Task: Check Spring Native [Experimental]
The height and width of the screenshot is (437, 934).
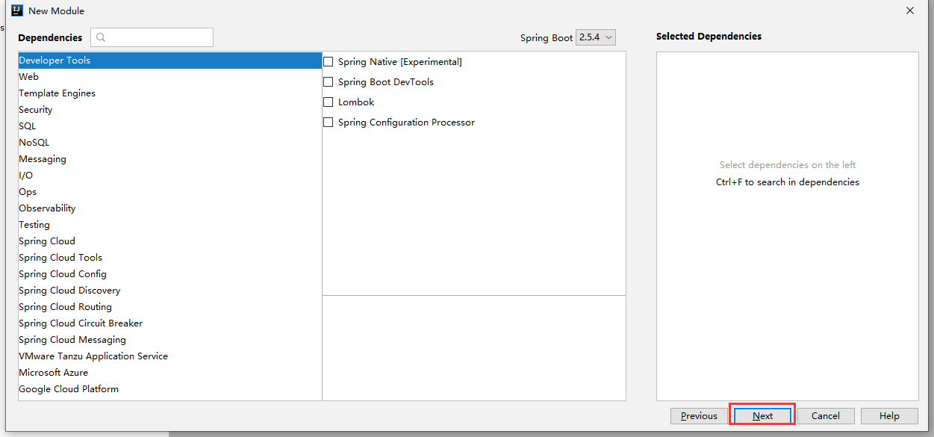Action: [328, 62]
